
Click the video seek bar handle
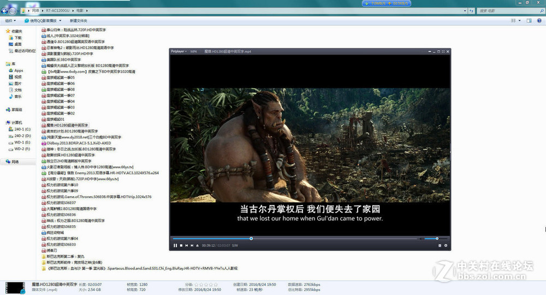(251, 238)
